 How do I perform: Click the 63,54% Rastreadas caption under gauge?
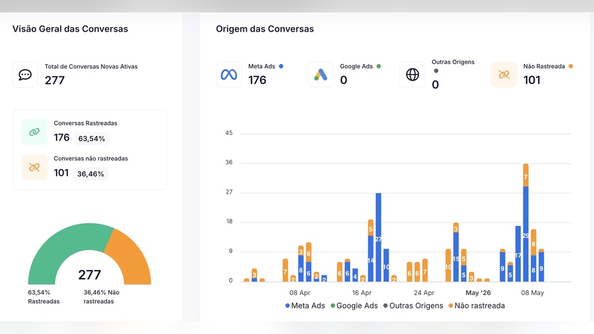[x=44, y=297]
